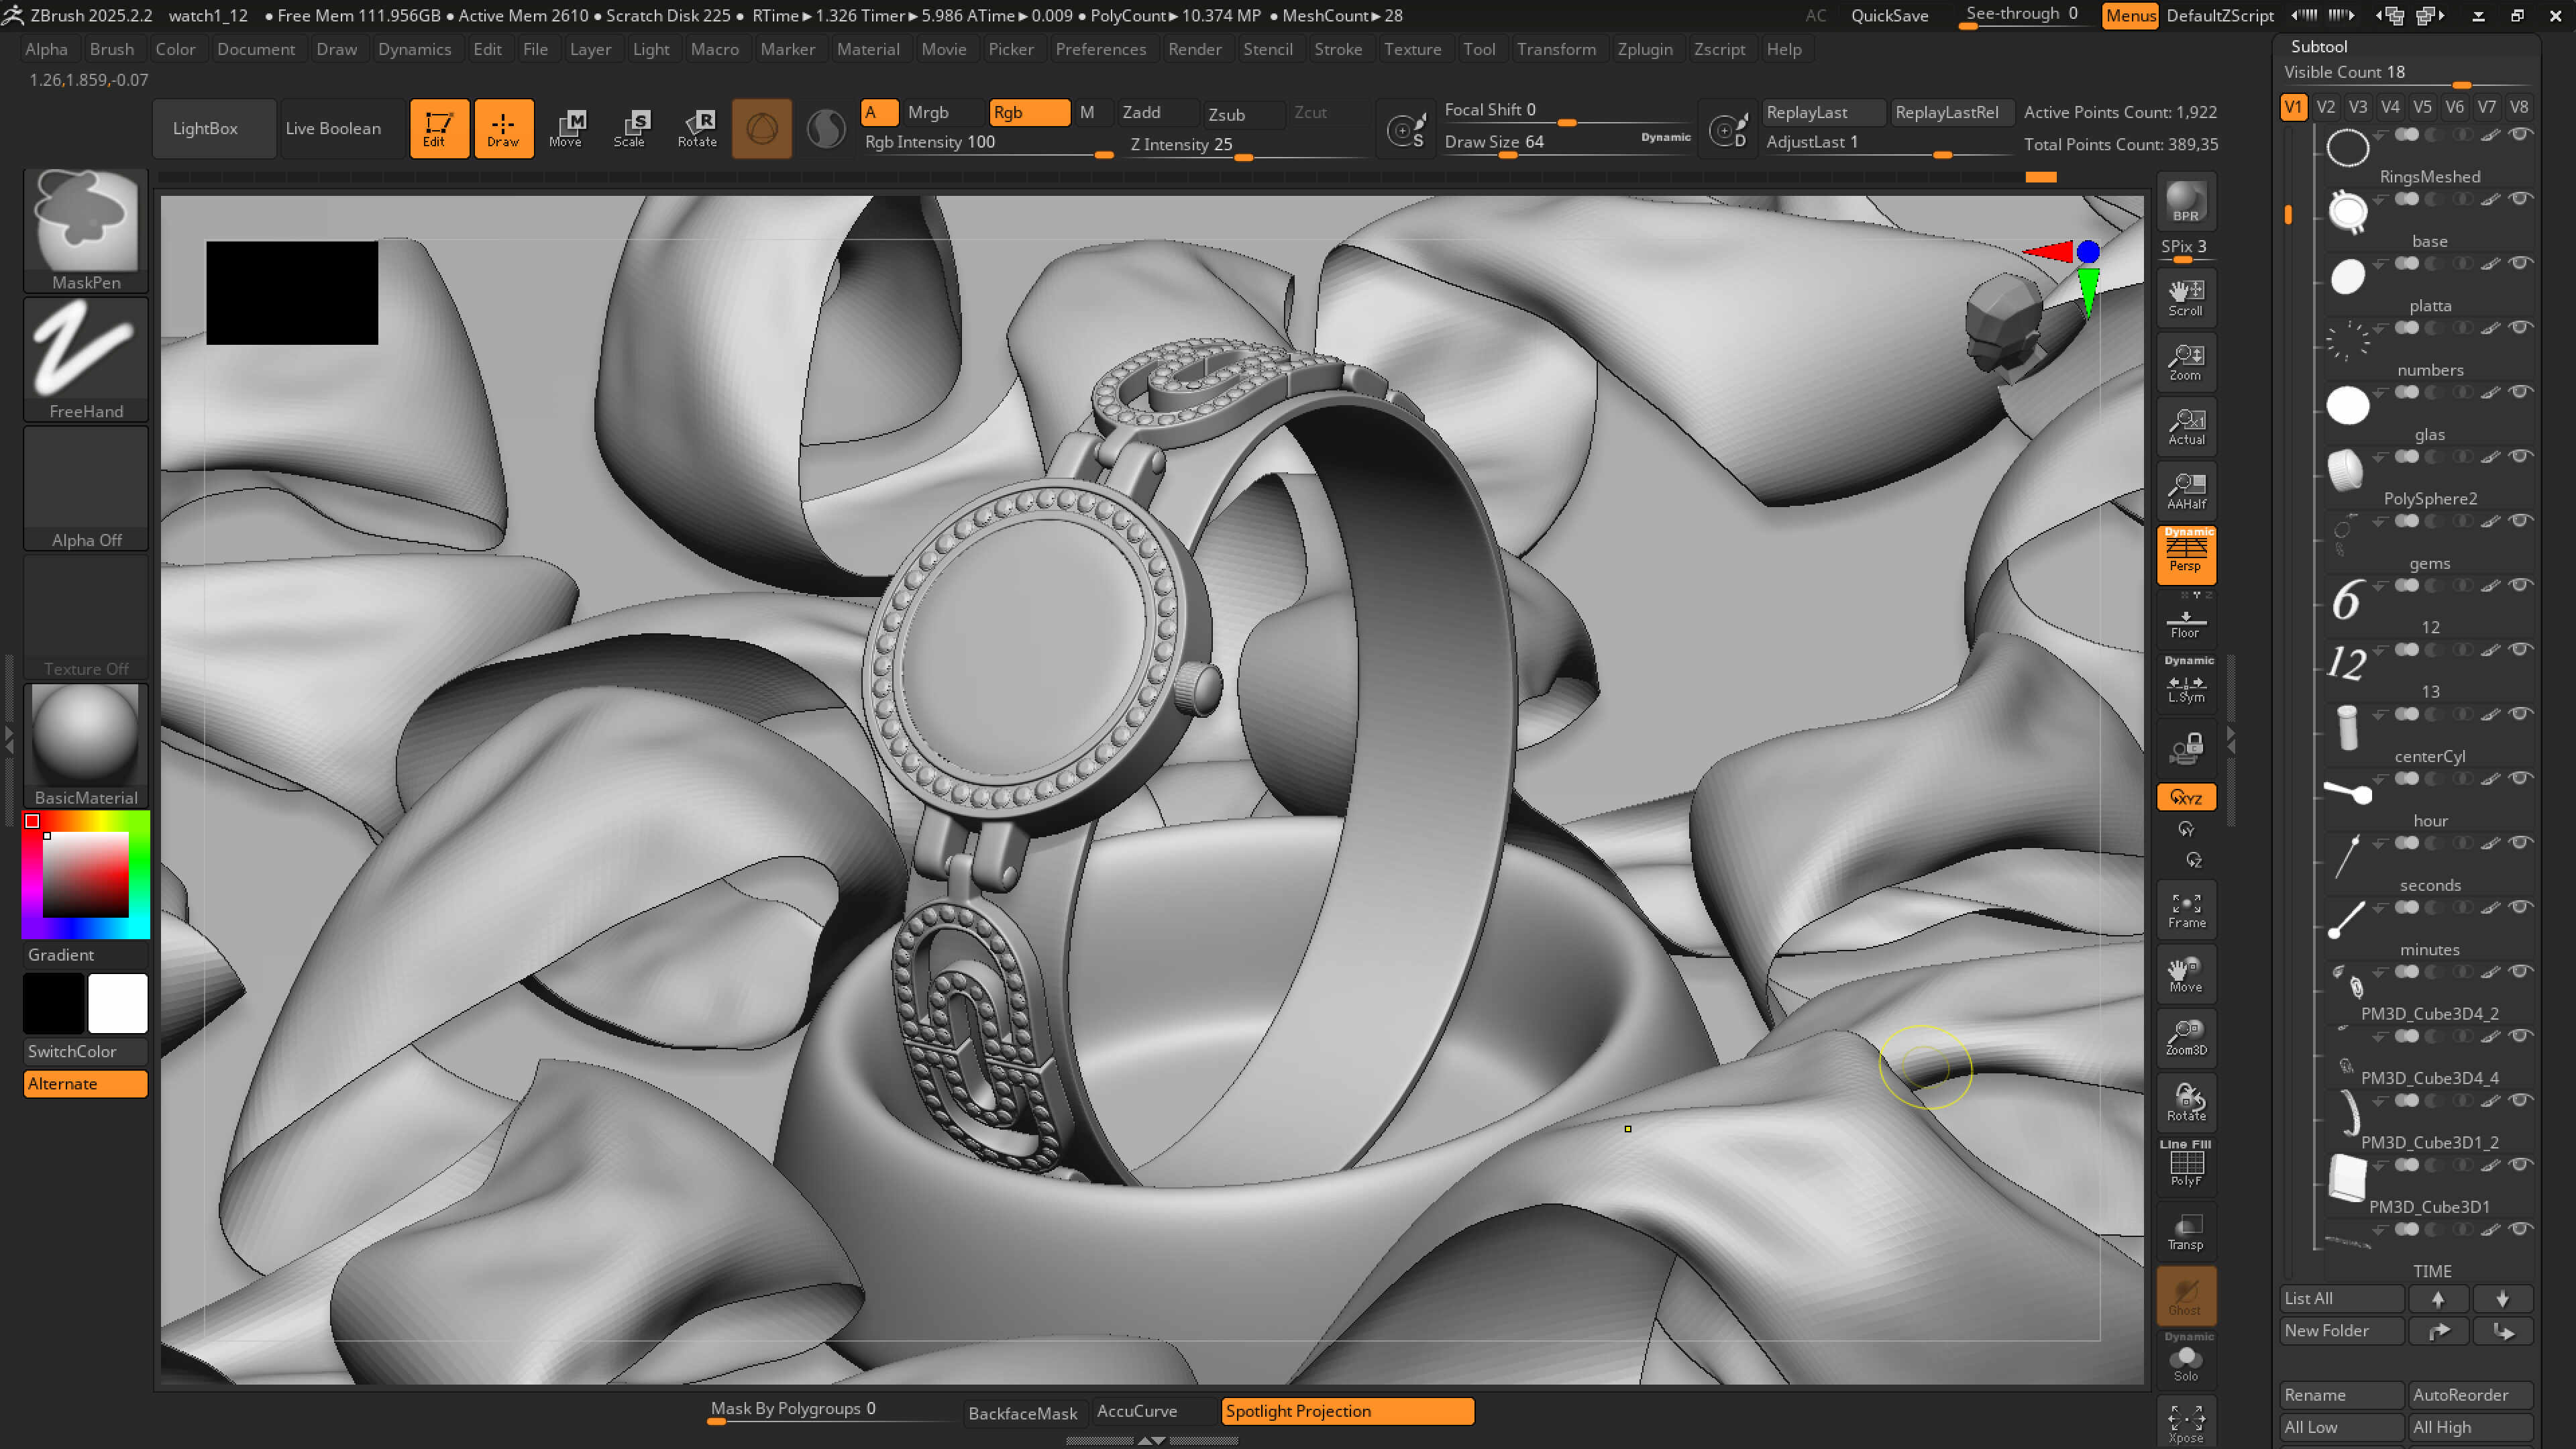Open the Stroke menu

[1337, 49]
